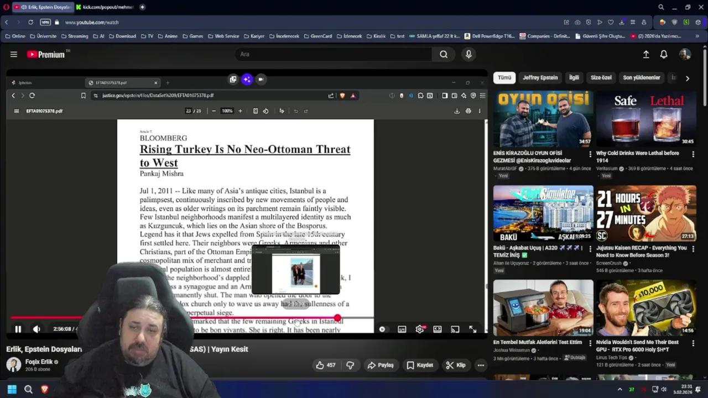Viewport: 708px width, 398px height.
Task: Open YouTube create upload icon
Action: tap(645, 54)
